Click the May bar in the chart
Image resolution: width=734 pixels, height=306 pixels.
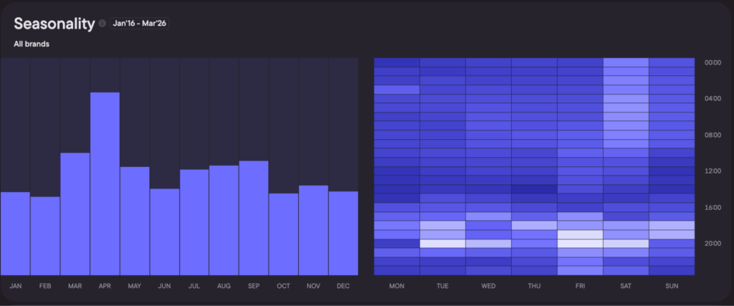pos(135,220)
